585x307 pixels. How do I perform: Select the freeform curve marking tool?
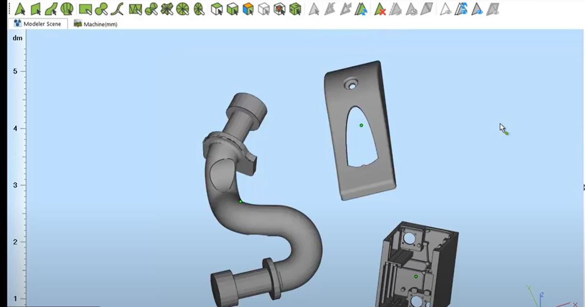point(117,8)
